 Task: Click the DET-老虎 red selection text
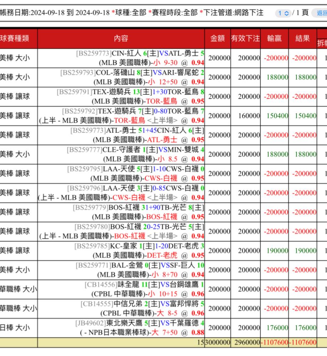click(x=162, y=255)
